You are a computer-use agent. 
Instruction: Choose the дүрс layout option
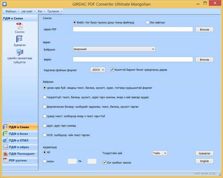45,126
